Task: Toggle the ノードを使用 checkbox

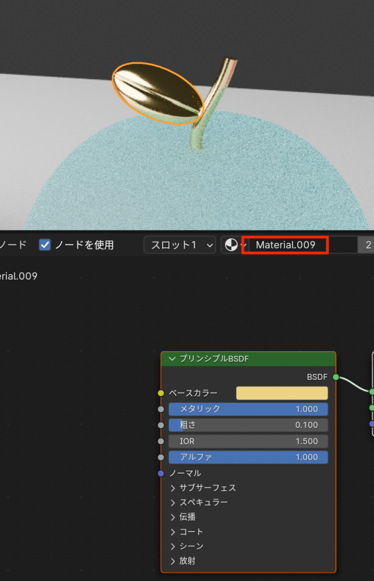Action: pyautogui.click(x=45, y=245)
